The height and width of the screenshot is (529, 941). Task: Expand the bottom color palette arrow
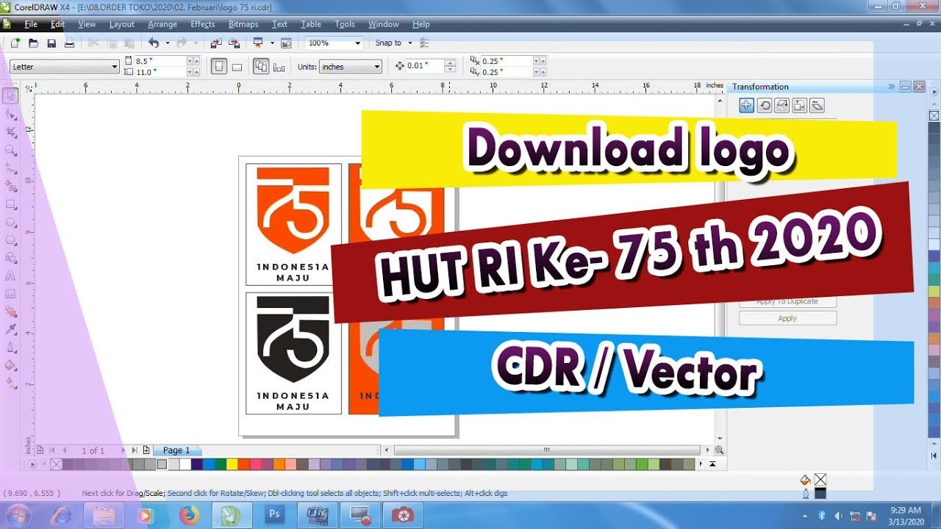[x=712, y=464]
